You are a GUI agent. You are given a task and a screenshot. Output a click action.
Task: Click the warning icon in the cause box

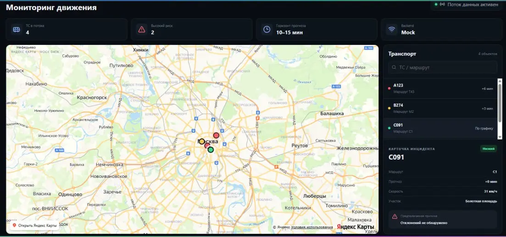tap(395, 216)
